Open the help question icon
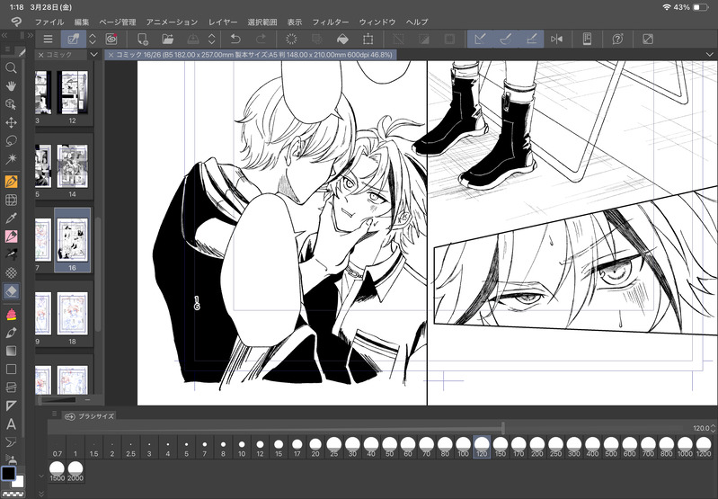Image resolution: width=718 pixels, height=499 pixels. (x=617, y=40)
